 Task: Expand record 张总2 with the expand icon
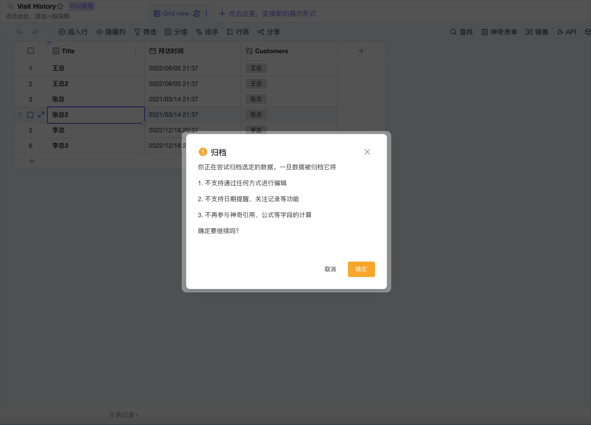coord(41,115)
